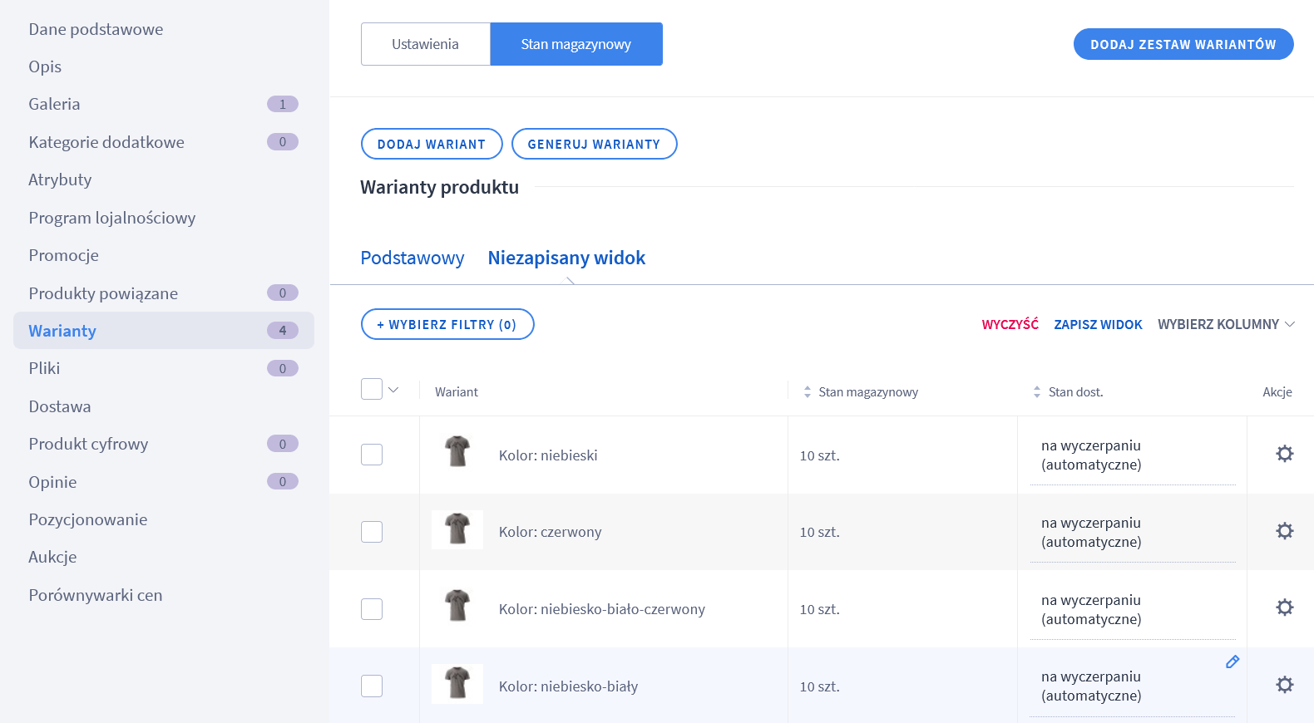Viewport: 1314px width, 723px height.
Task: Open actions gear for niebiesko-biało-czerwony variant
Action: (1284, 607)
